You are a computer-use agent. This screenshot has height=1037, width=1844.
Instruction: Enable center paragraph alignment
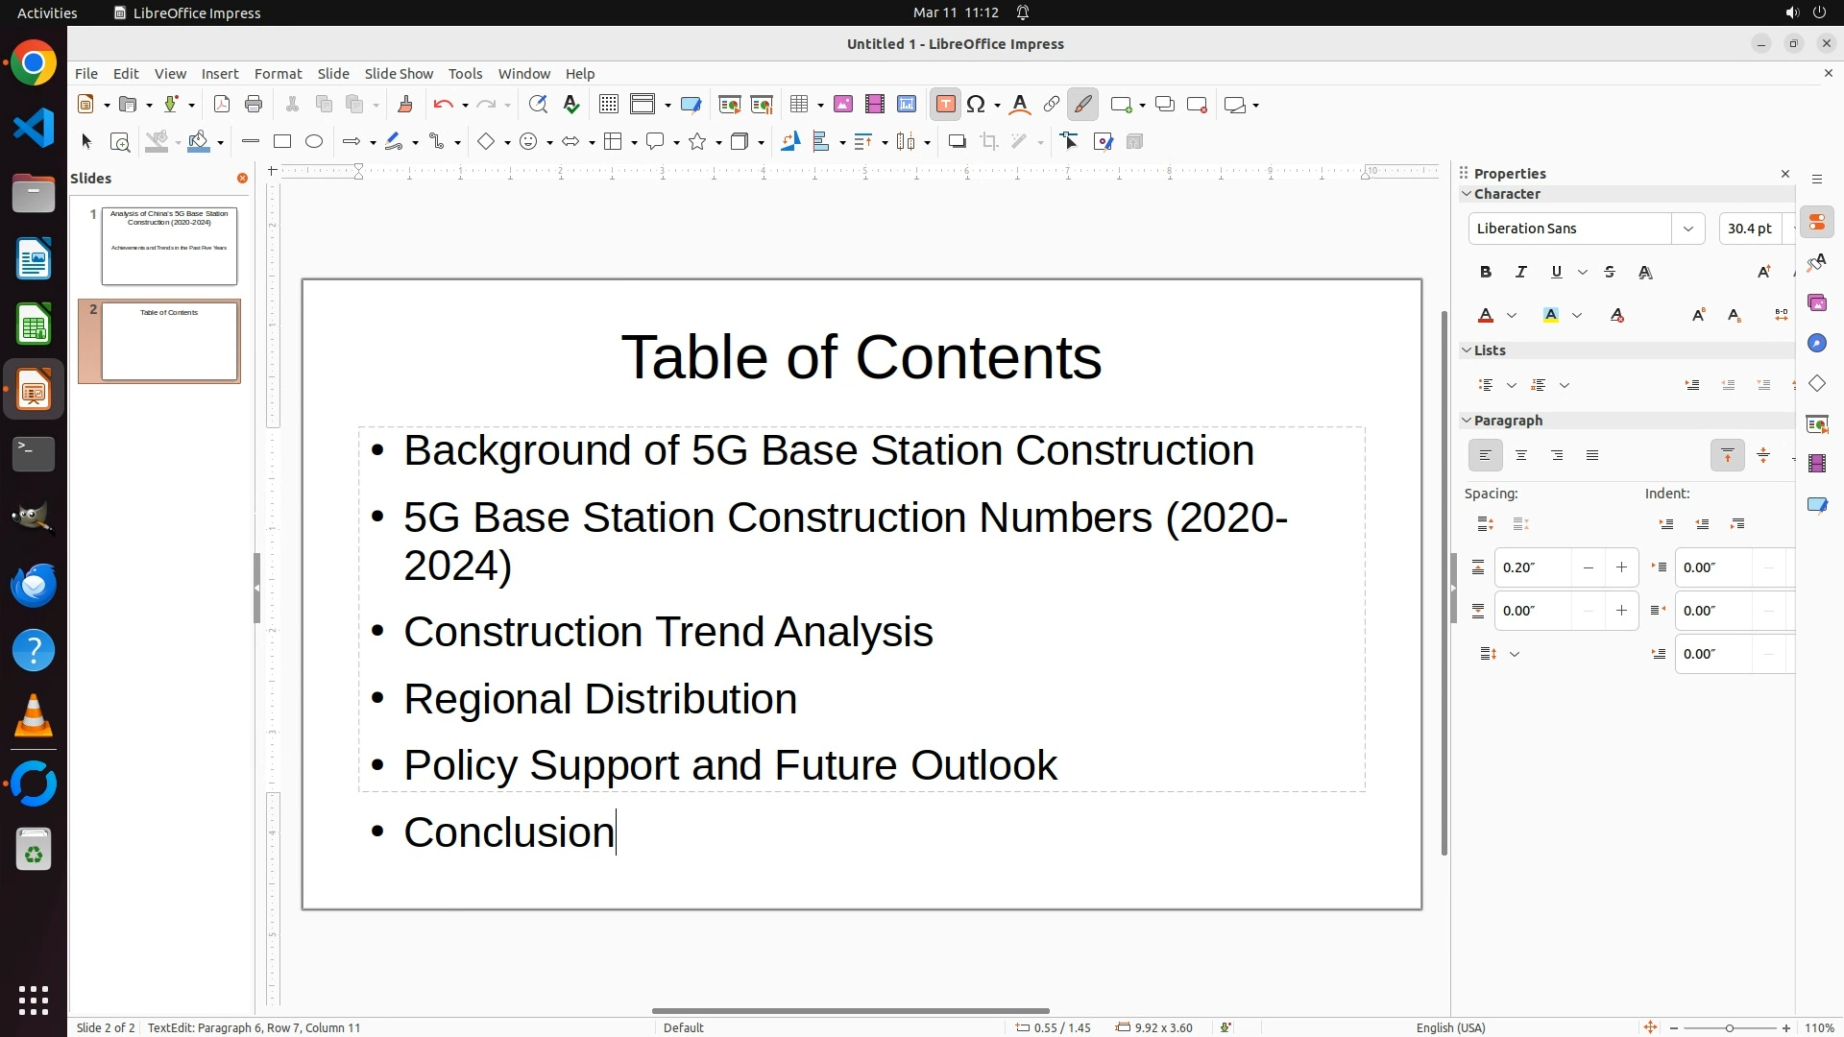[x=1521, y=456]
